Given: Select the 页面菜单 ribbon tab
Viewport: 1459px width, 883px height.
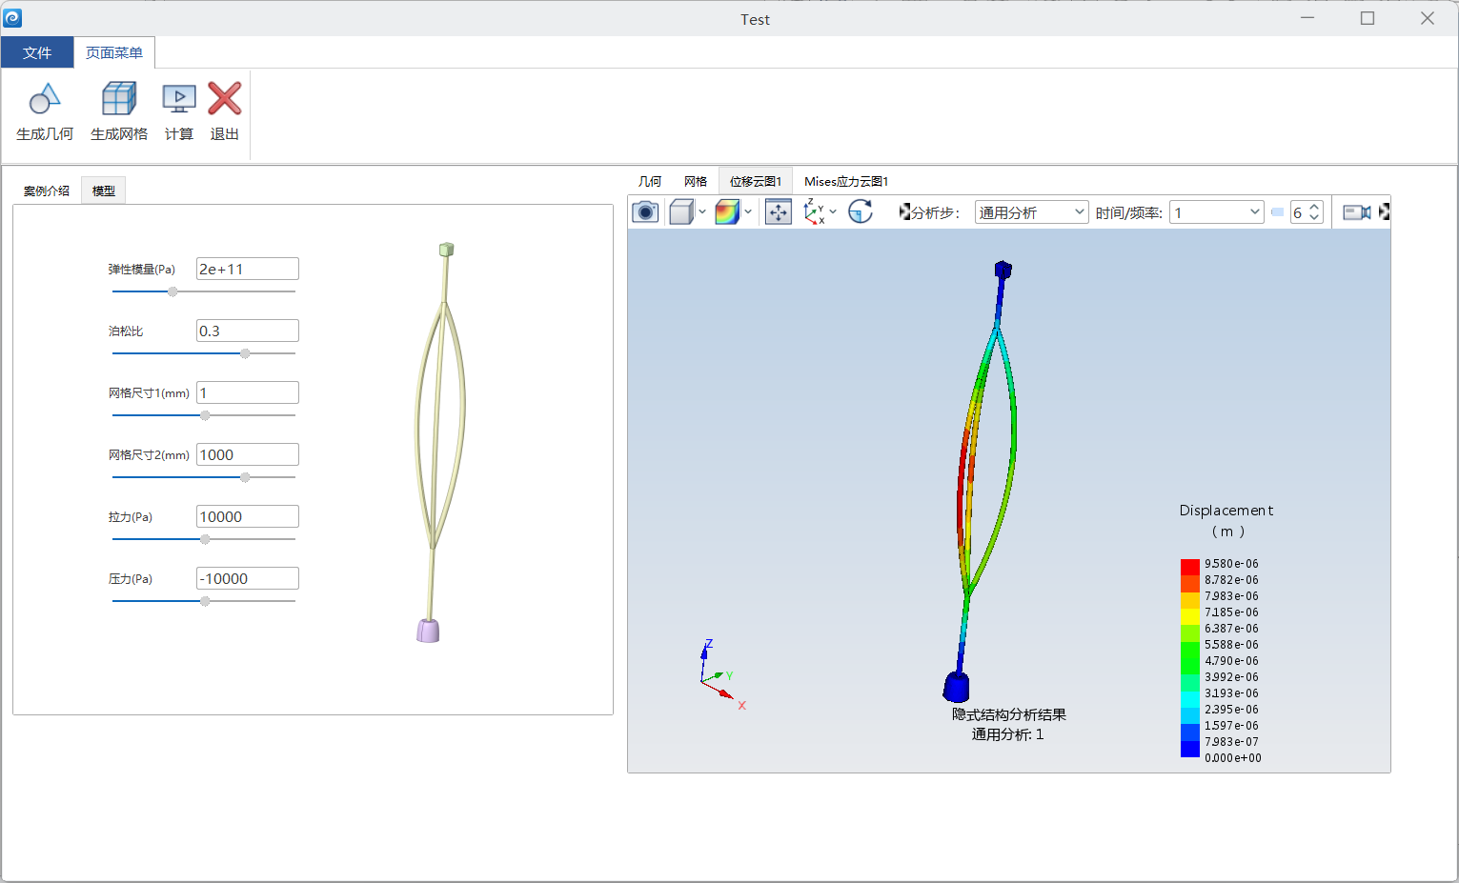Looking at the screenshot, I should click(114, 52).
